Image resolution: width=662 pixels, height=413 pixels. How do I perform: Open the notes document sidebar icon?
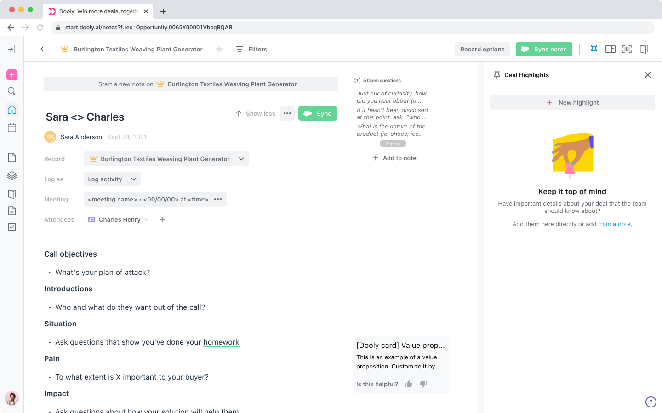(x=12, y=157)
